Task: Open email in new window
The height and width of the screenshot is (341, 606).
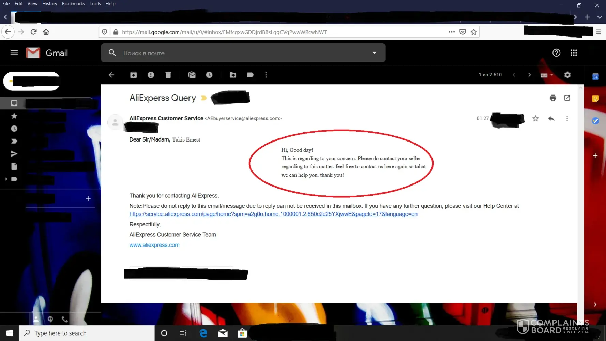Action: (567, 98)
